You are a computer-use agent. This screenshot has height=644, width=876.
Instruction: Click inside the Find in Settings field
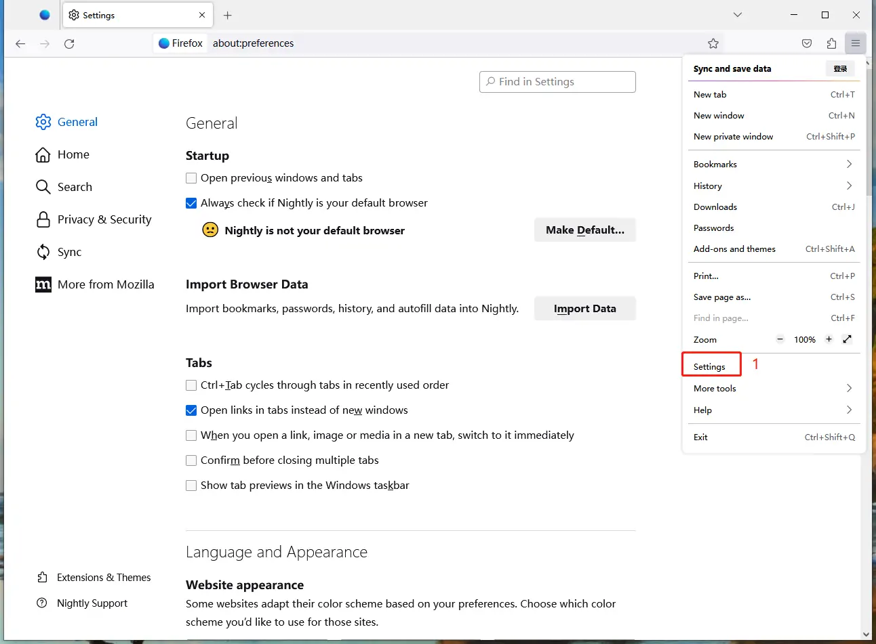pyautogui.click(x=557, y=81)
